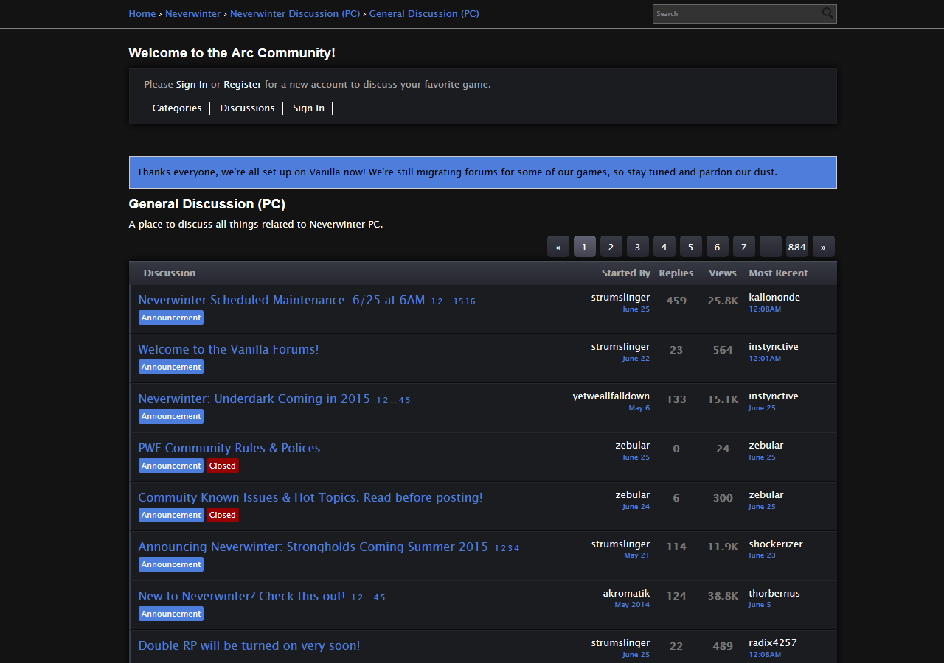Open the Welcome to the Vanilla Forums thread
This screenshot has height=663, width=944.
tap(229, 349)
